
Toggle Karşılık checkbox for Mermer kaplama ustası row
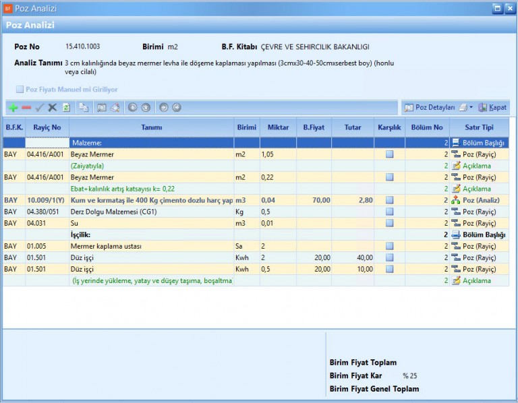click(389, 247)
